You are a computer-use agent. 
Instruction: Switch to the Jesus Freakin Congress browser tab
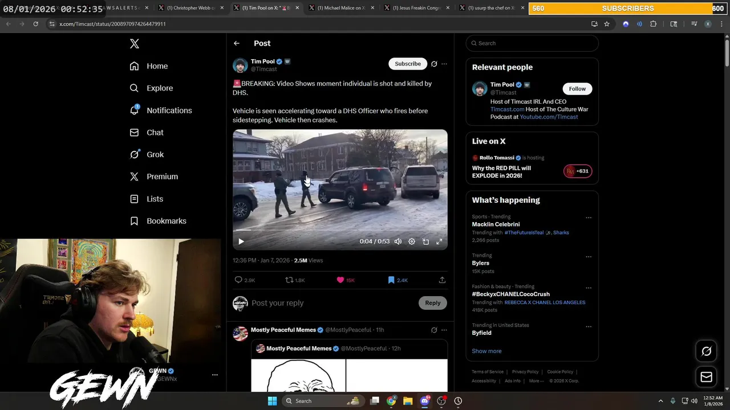tap(415, 8)
